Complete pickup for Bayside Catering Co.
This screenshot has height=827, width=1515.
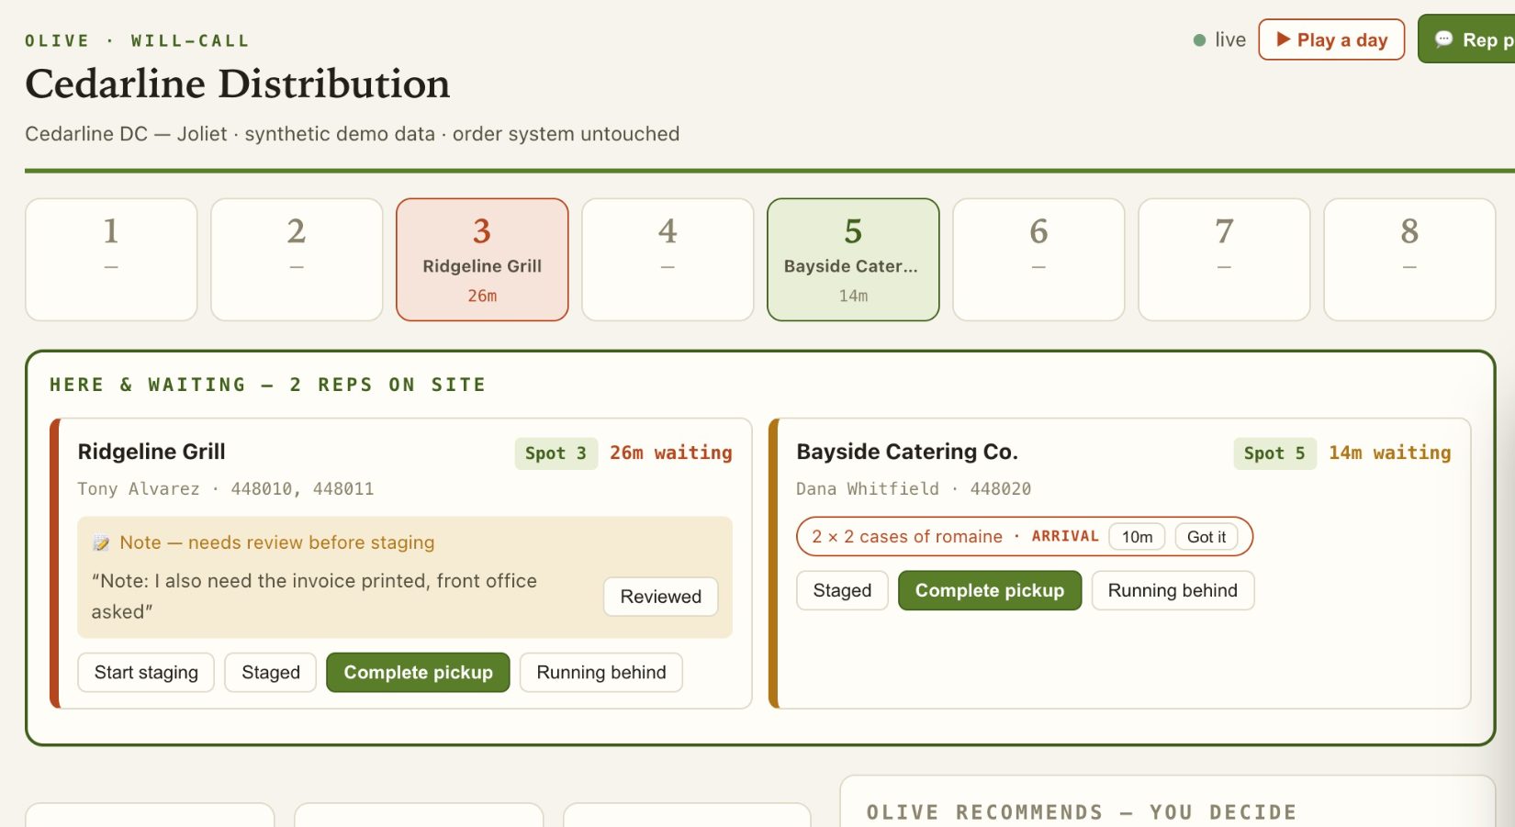click(x=990, y=591)
